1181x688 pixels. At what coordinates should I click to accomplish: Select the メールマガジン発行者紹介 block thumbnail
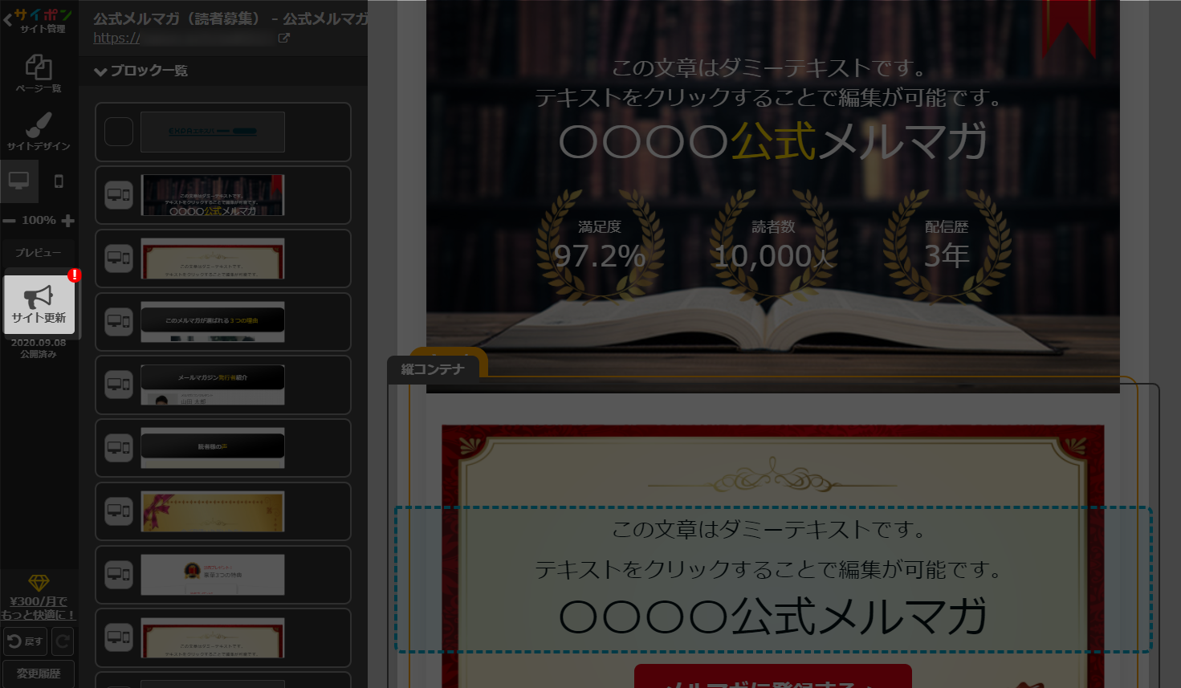[x=213, y=385]
